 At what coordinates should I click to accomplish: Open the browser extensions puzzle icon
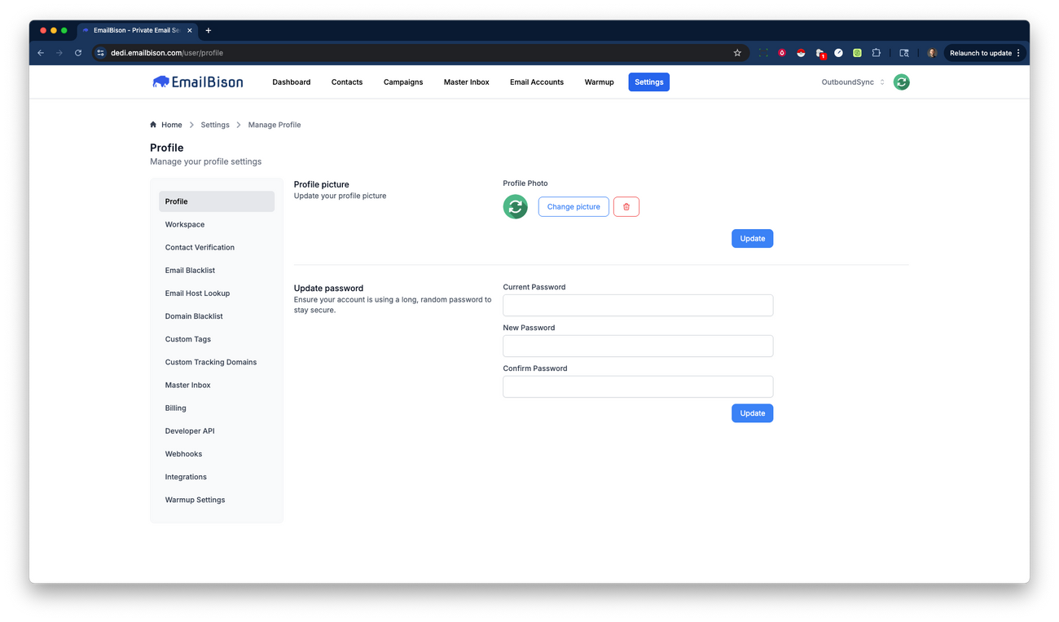coord(876,52)
